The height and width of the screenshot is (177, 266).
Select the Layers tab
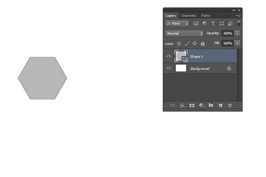[171, 16]
